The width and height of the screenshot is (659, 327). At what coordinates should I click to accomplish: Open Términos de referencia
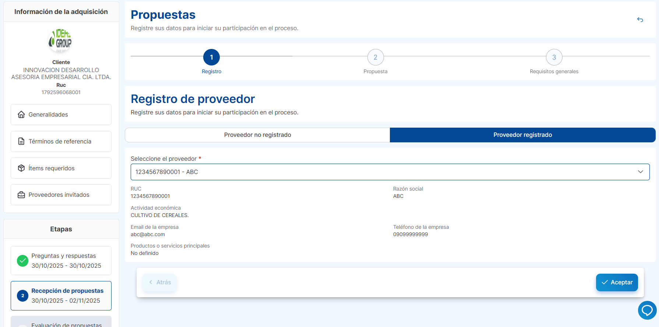tap(61, 141)
